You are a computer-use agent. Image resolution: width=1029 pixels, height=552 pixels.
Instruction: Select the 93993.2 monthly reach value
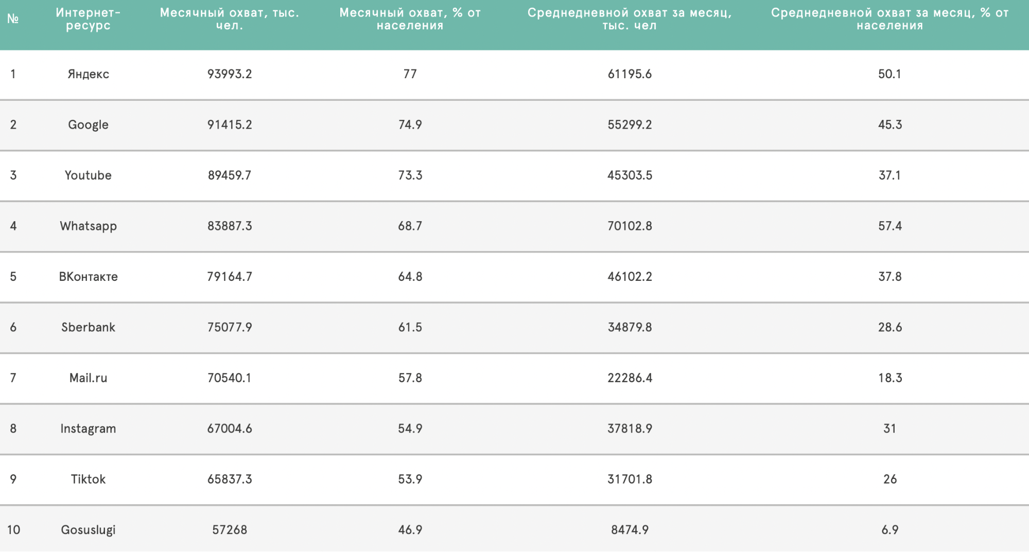coord(230,74)
